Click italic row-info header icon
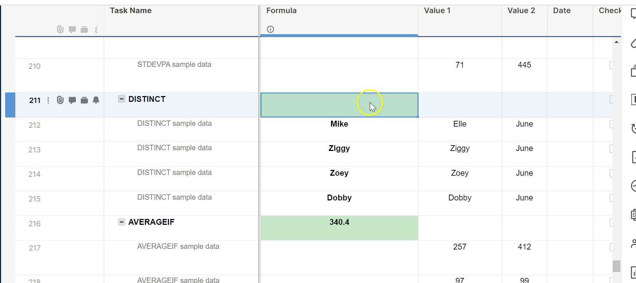 click(96, 29)
